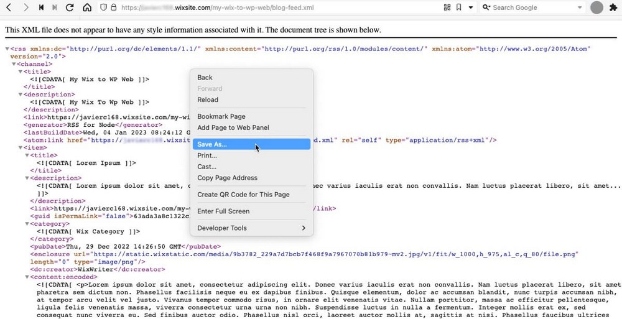Click the fast forward history button
The image size is (622, 319).
(x=55, y=7)
